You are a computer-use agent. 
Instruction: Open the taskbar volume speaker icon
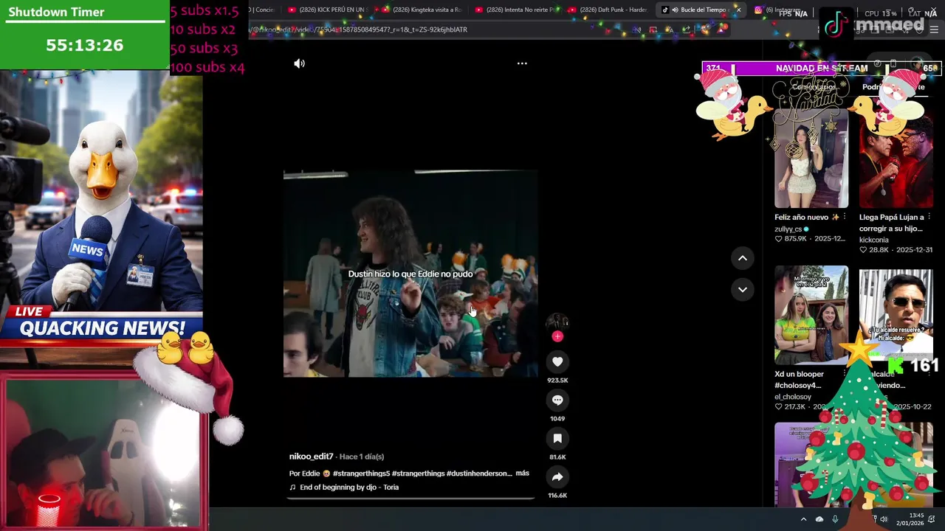point(884,519)
